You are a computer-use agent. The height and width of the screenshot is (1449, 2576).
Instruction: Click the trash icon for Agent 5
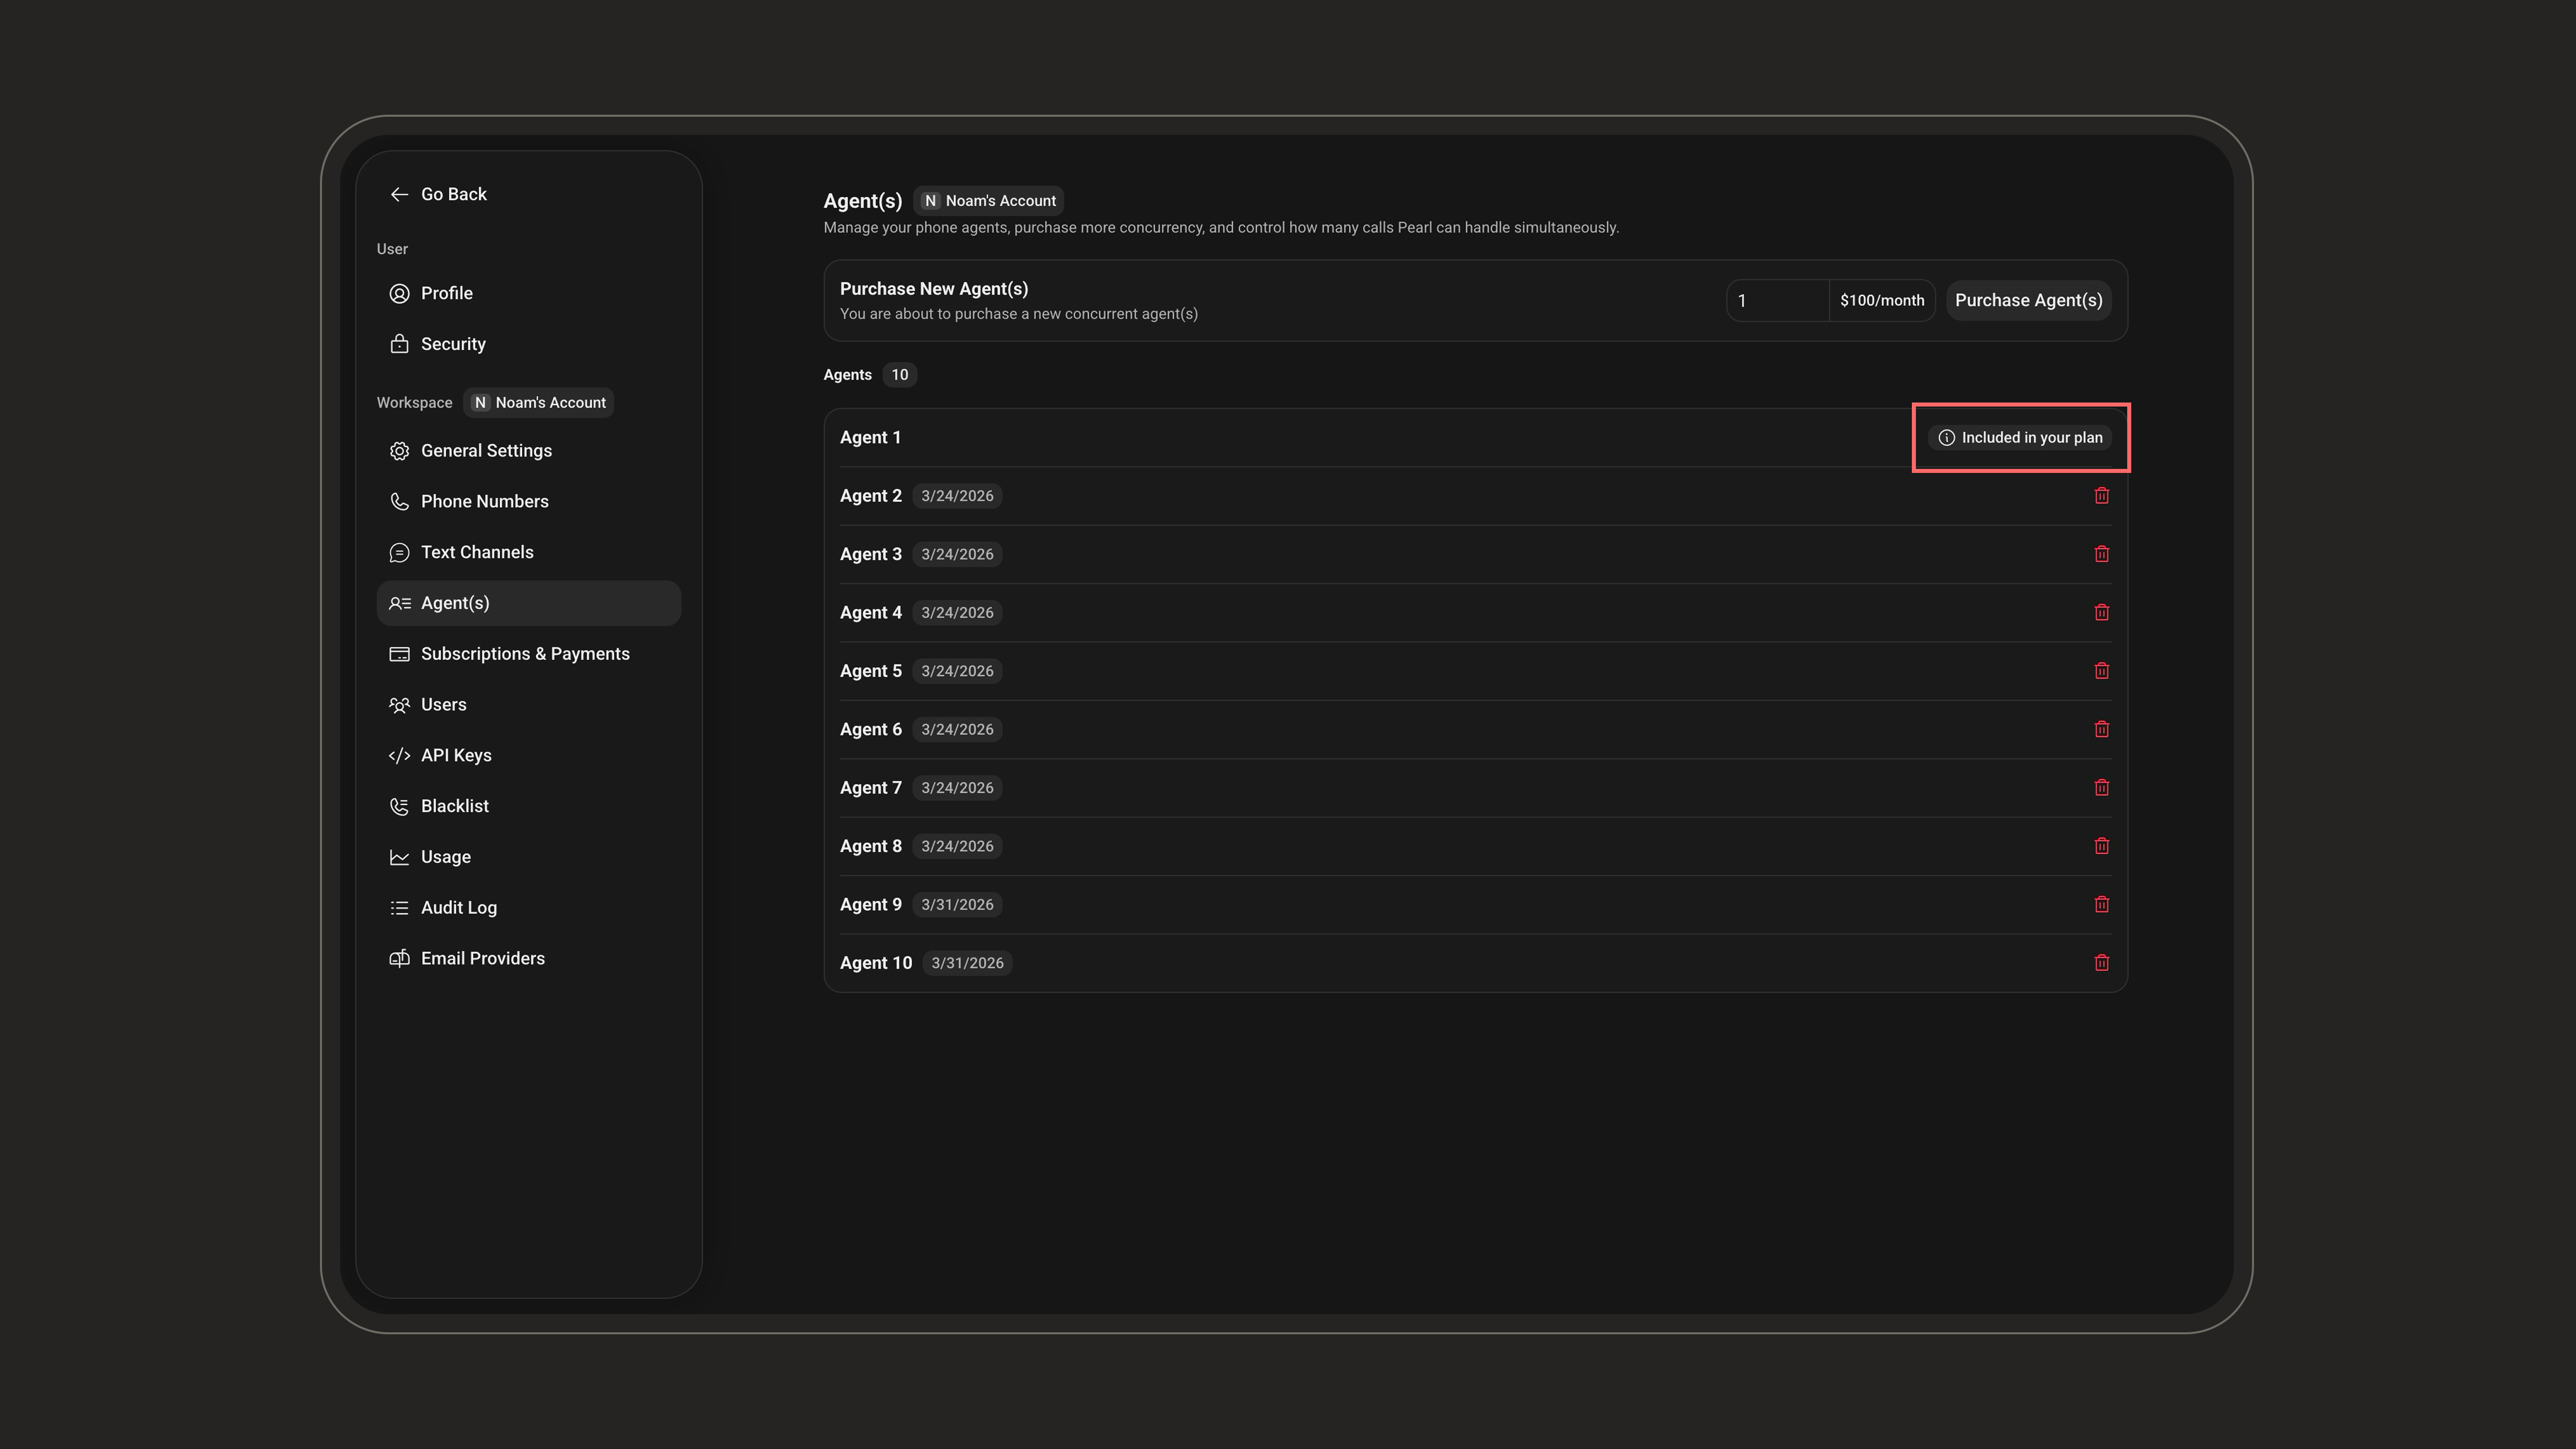(x=2101, y=671)
